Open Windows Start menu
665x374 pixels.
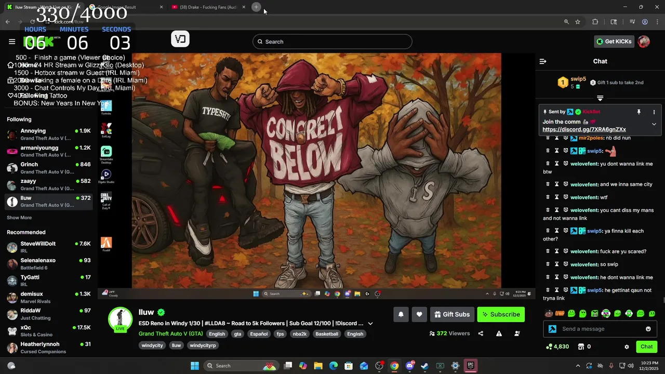[195, 366]
